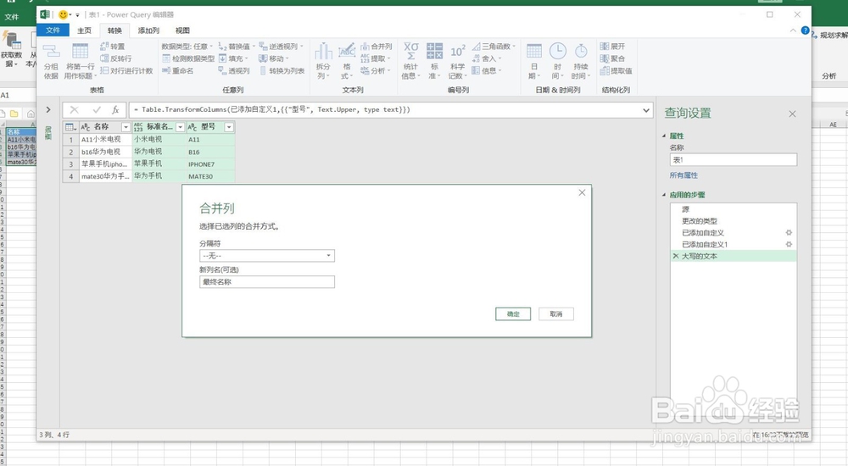This screenshot has width=848, height=466.
Task: Switch to the 转换 (Transform) tab
Action: coord(114,31)
